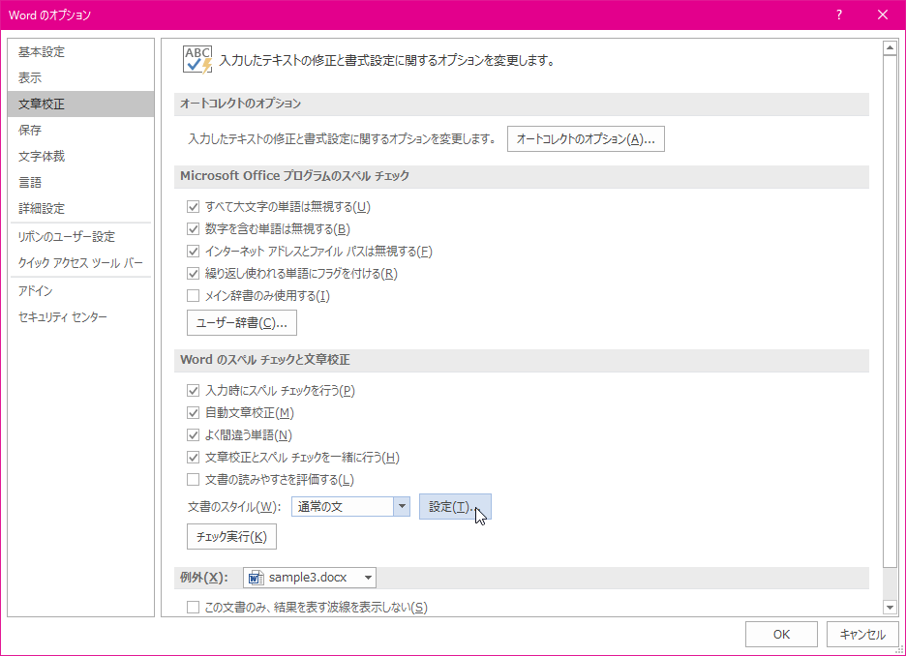The height and width of the screenshot is (656, 906).
Task: Click the オートコレクトのオプション section heading
Action: click(x=240, y=104)
